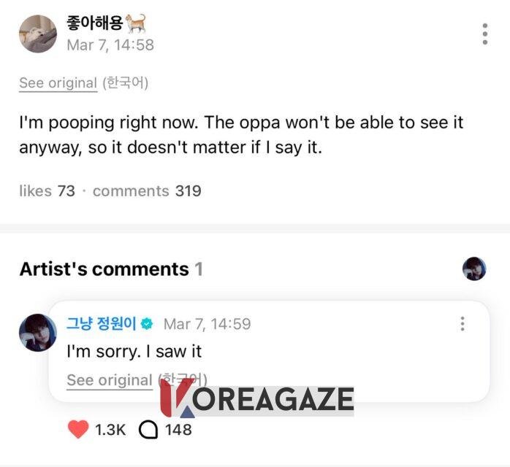Open the 319 comments on the post
510x467 pixels.
[147, 190]
